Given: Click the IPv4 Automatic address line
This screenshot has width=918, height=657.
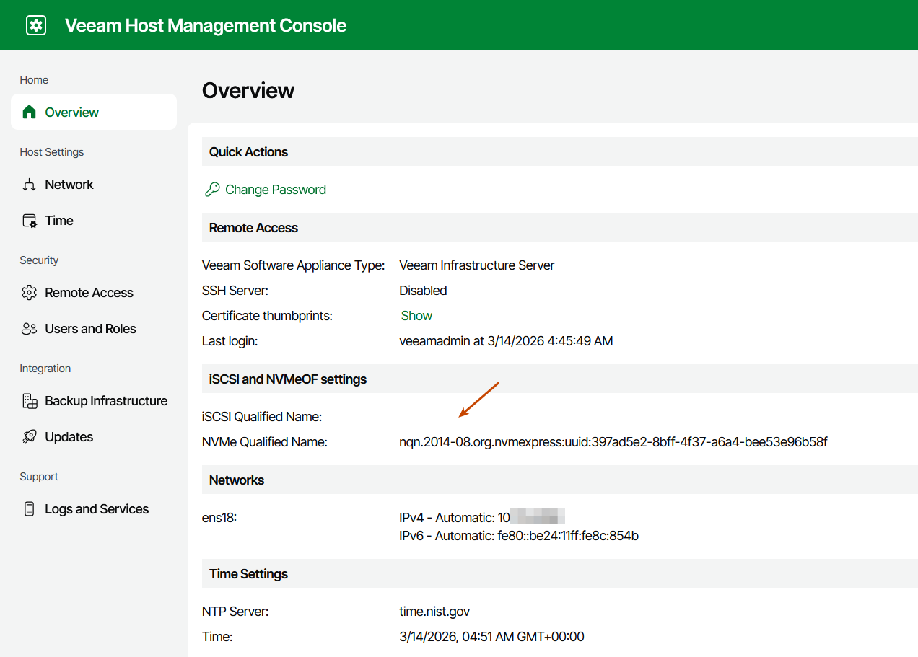Looking at the screenshot, I should 481,518.
